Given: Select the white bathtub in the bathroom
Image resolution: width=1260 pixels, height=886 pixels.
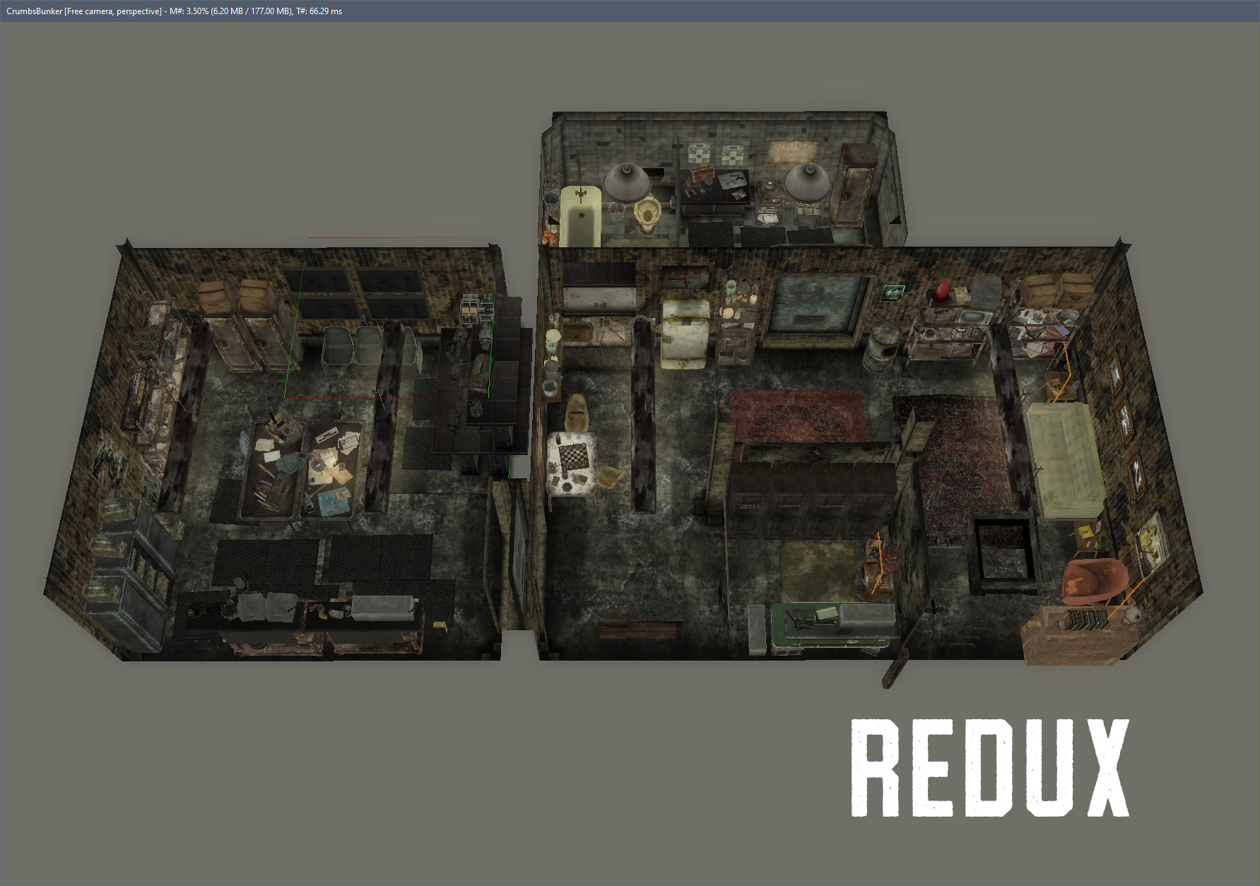Looking at the screenshot, I should pyautogui.click(x=580, y=216).
